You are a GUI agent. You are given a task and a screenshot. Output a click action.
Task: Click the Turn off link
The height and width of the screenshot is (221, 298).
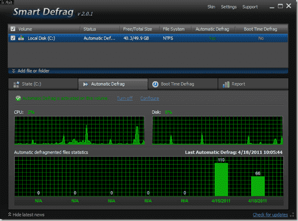pos(125,98)
